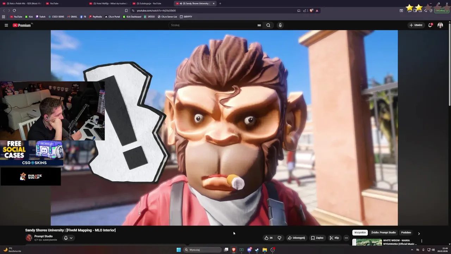
Task: Open the WHITE WIDOW - MANIA video title
Action: point(400,242)
